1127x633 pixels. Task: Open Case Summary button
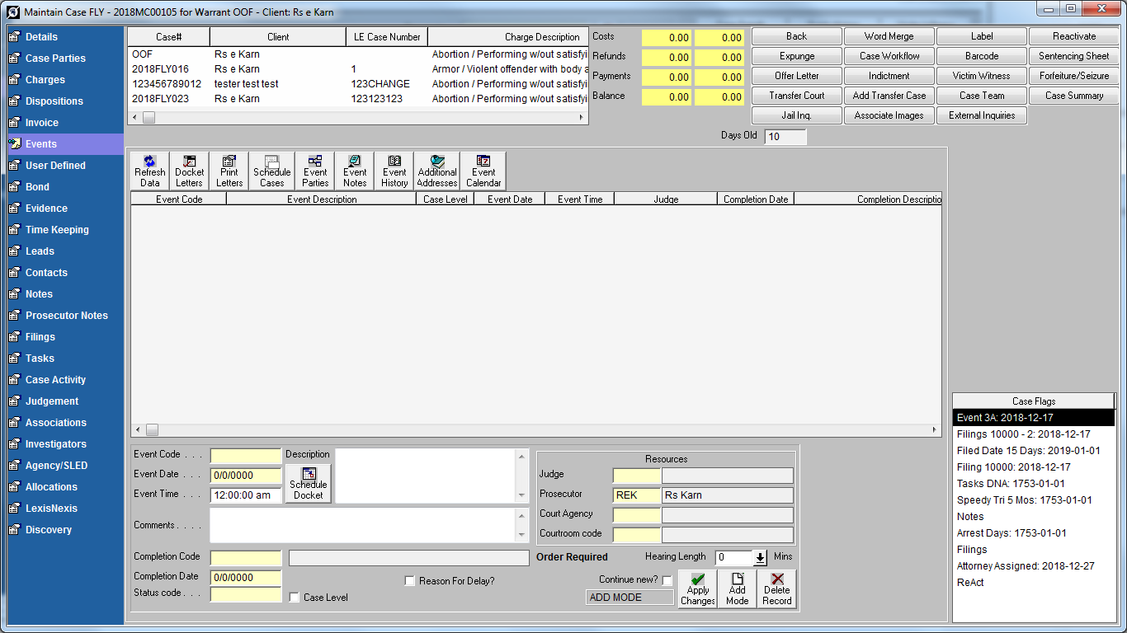1074,96
